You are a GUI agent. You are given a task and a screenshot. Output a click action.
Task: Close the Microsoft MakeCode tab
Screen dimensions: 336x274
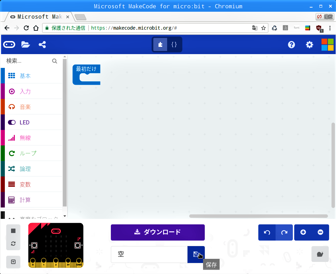(67, 17)
